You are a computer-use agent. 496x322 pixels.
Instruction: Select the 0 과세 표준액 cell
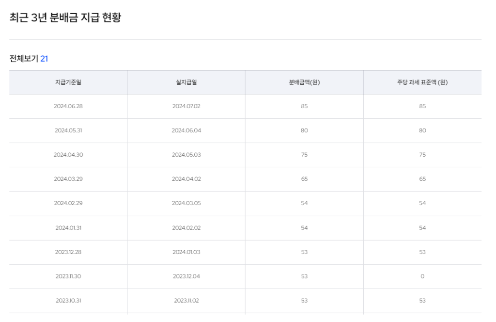422,276
